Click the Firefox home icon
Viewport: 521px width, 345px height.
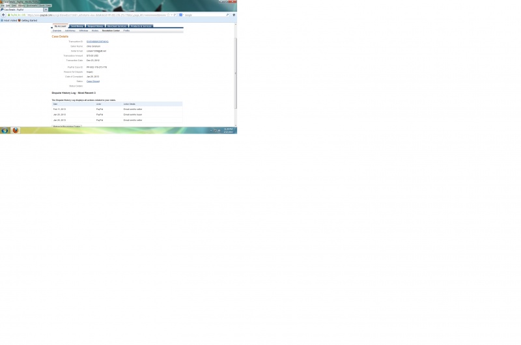pos(234,15)
